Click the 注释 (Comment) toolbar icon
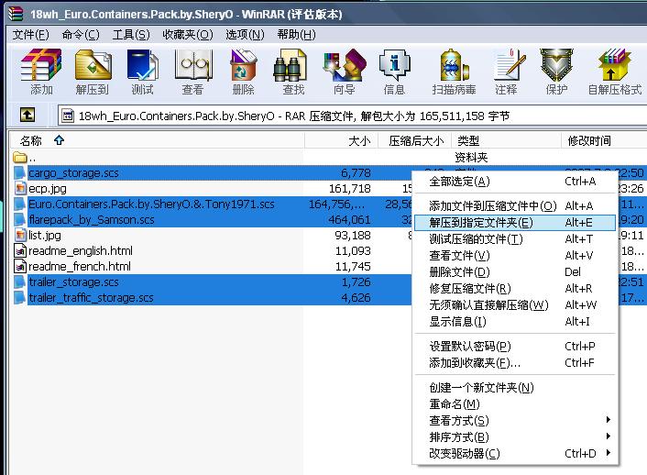 509,65
